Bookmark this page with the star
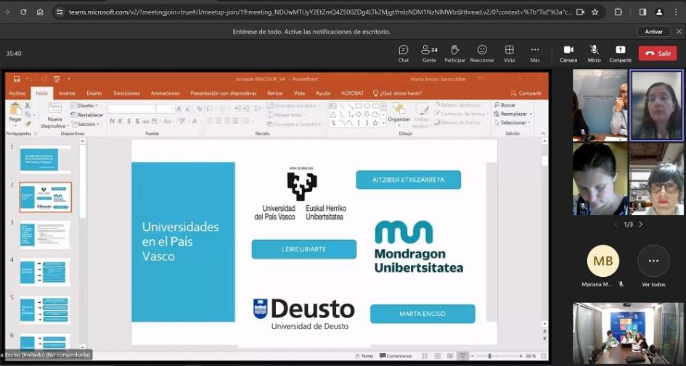This screenshot has width=686, height=366. 595,12
